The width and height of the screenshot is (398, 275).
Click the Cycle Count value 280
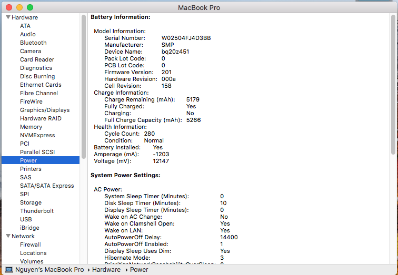150,134
